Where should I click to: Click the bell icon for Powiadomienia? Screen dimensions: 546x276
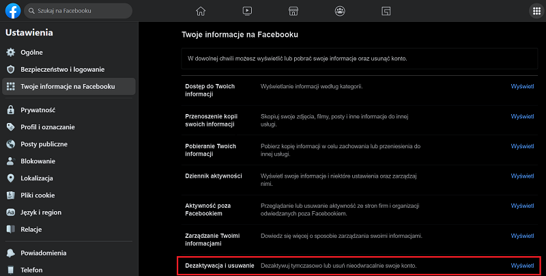(11, 253)
